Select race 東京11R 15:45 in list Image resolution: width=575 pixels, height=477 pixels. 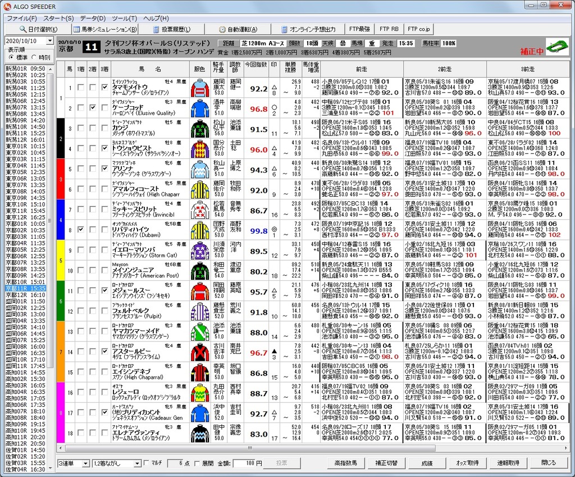point(25,211)
